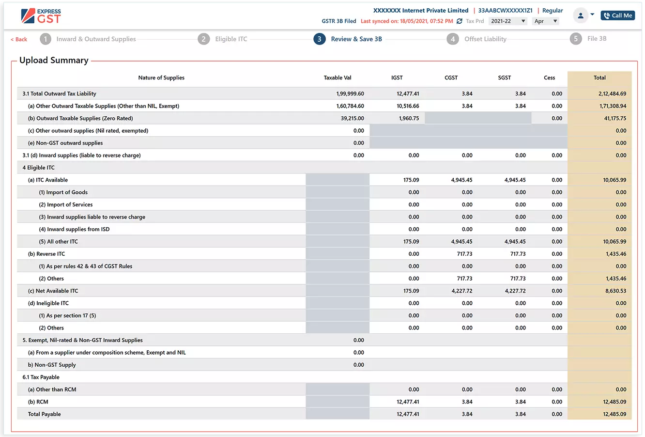Select step circle 2 in the progress bar
Viewport: 645px width, 437px height.
point(204,39)
